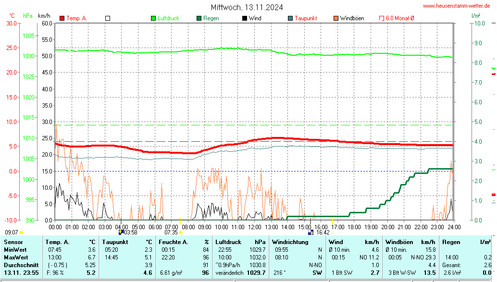The height and width of the screenshot is (282, 497).
Task: Toggle the orange Windböen legend box
Action: [x=335, y=18]
